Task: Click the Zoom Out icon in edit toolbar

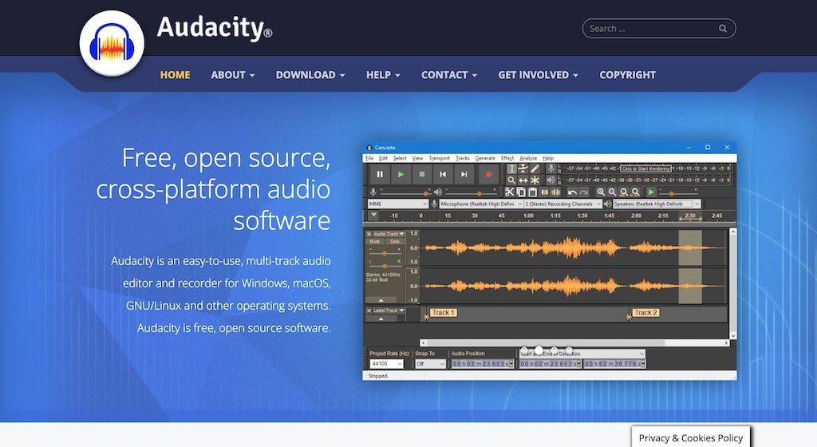Action: point(612,192)
